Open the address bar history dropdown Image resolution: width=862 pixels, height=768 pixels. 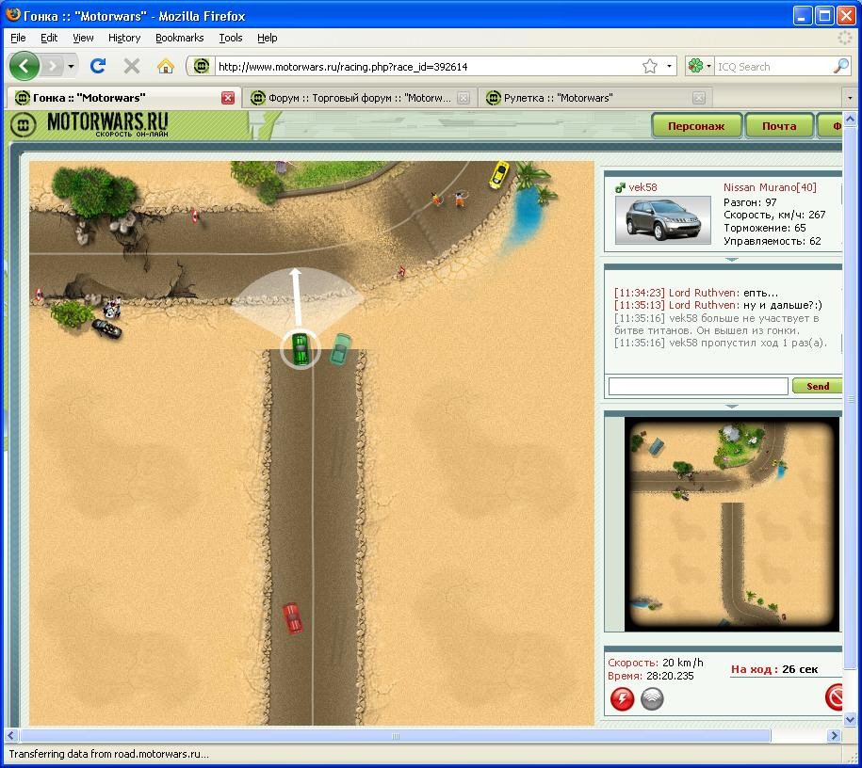click(669, 67)
